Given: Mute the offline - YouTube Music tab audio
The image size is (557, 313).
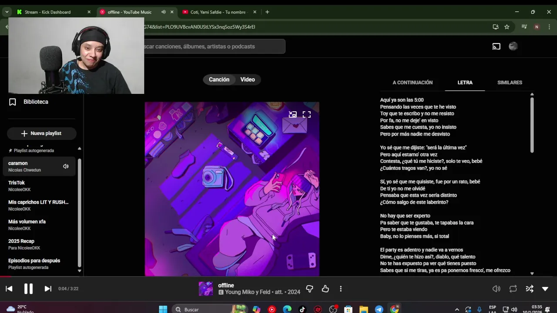Looking at the screenshot, I should (163, 12).
